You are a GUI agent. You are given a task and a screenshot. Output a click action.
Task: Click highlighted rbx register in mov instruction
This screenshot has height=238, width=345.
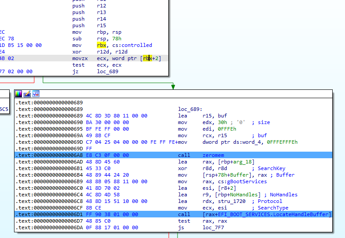(101, 45)
